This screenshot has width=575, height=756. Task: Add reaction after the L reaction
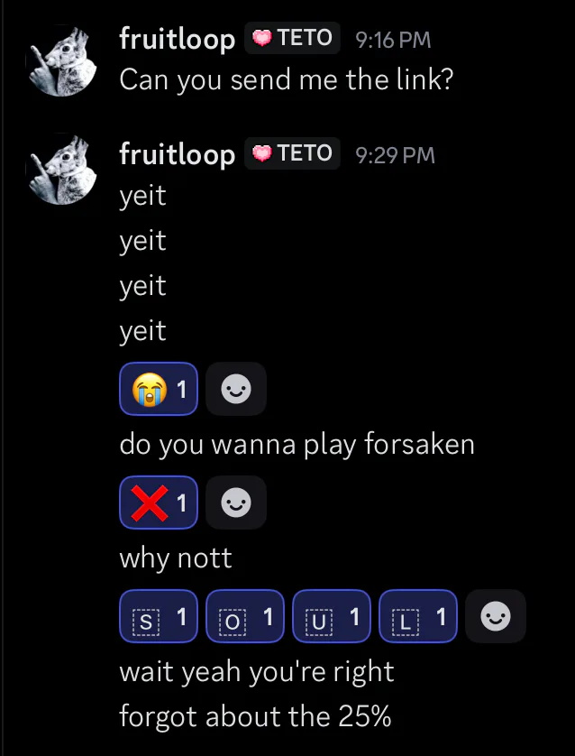[x=496, y=617]
